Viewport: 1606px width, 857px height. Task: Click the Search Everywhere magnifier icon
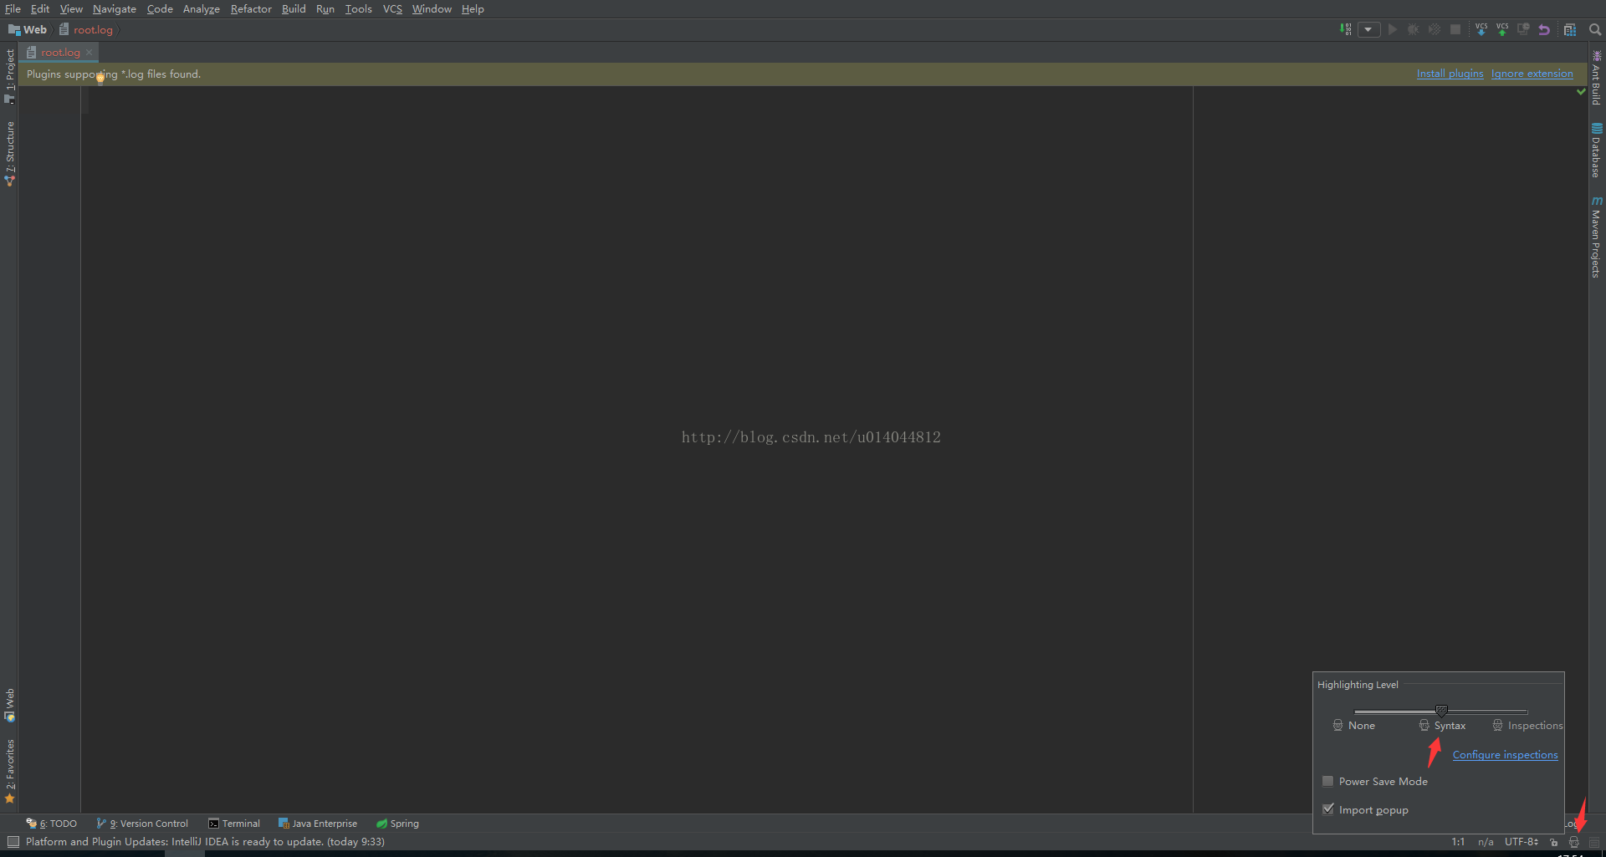pos(1595,29)
